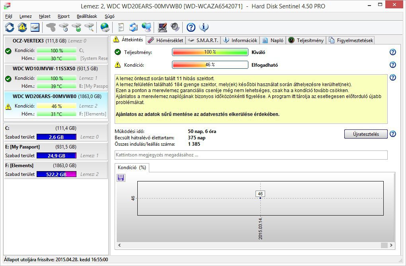Open the Nézet menu

(x=45, y=16)
